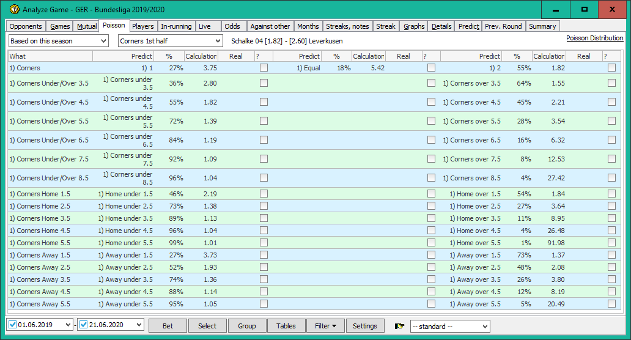Go to the Streaks, notes tab
Image resolution: width=631 pixels, height=340 pixels.
coord(347,26)
